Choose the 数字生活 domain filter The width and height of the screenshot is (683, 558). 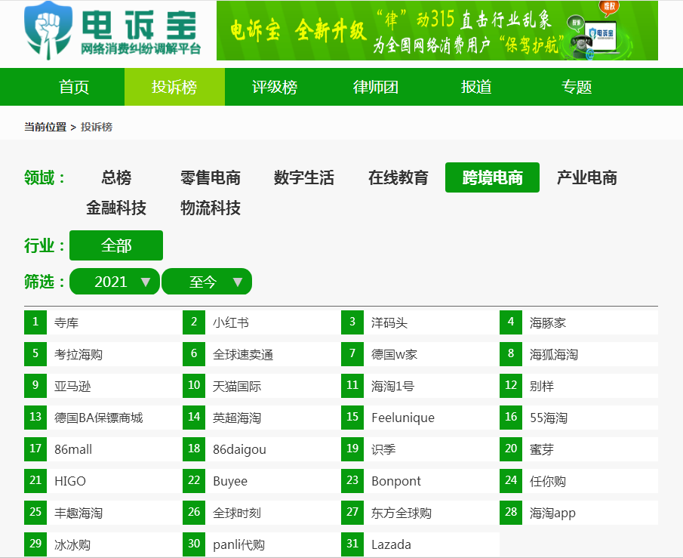coord(304,177)
